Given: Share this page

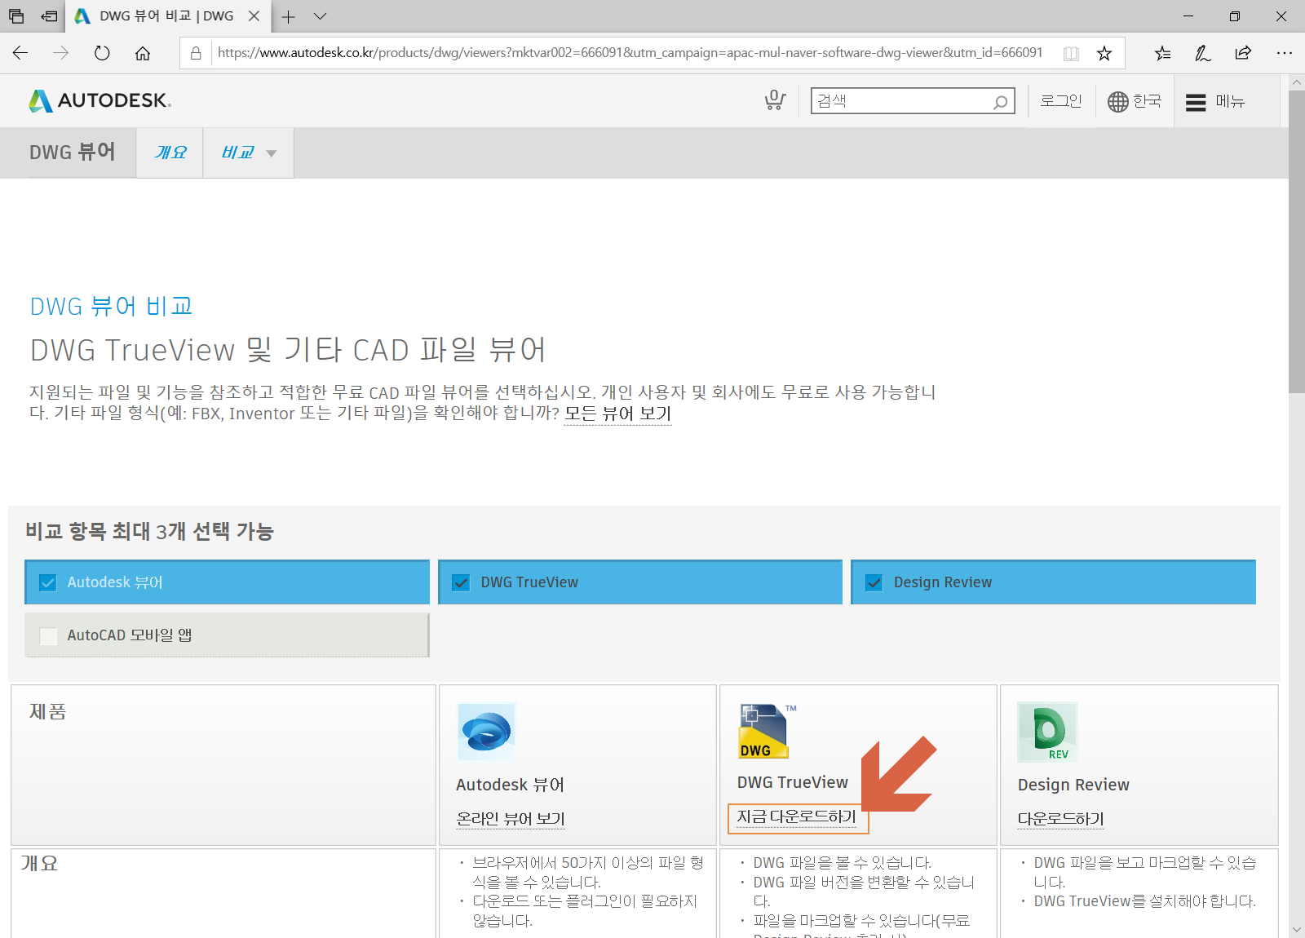Looking at the screenshot, I should [1243, 53].
